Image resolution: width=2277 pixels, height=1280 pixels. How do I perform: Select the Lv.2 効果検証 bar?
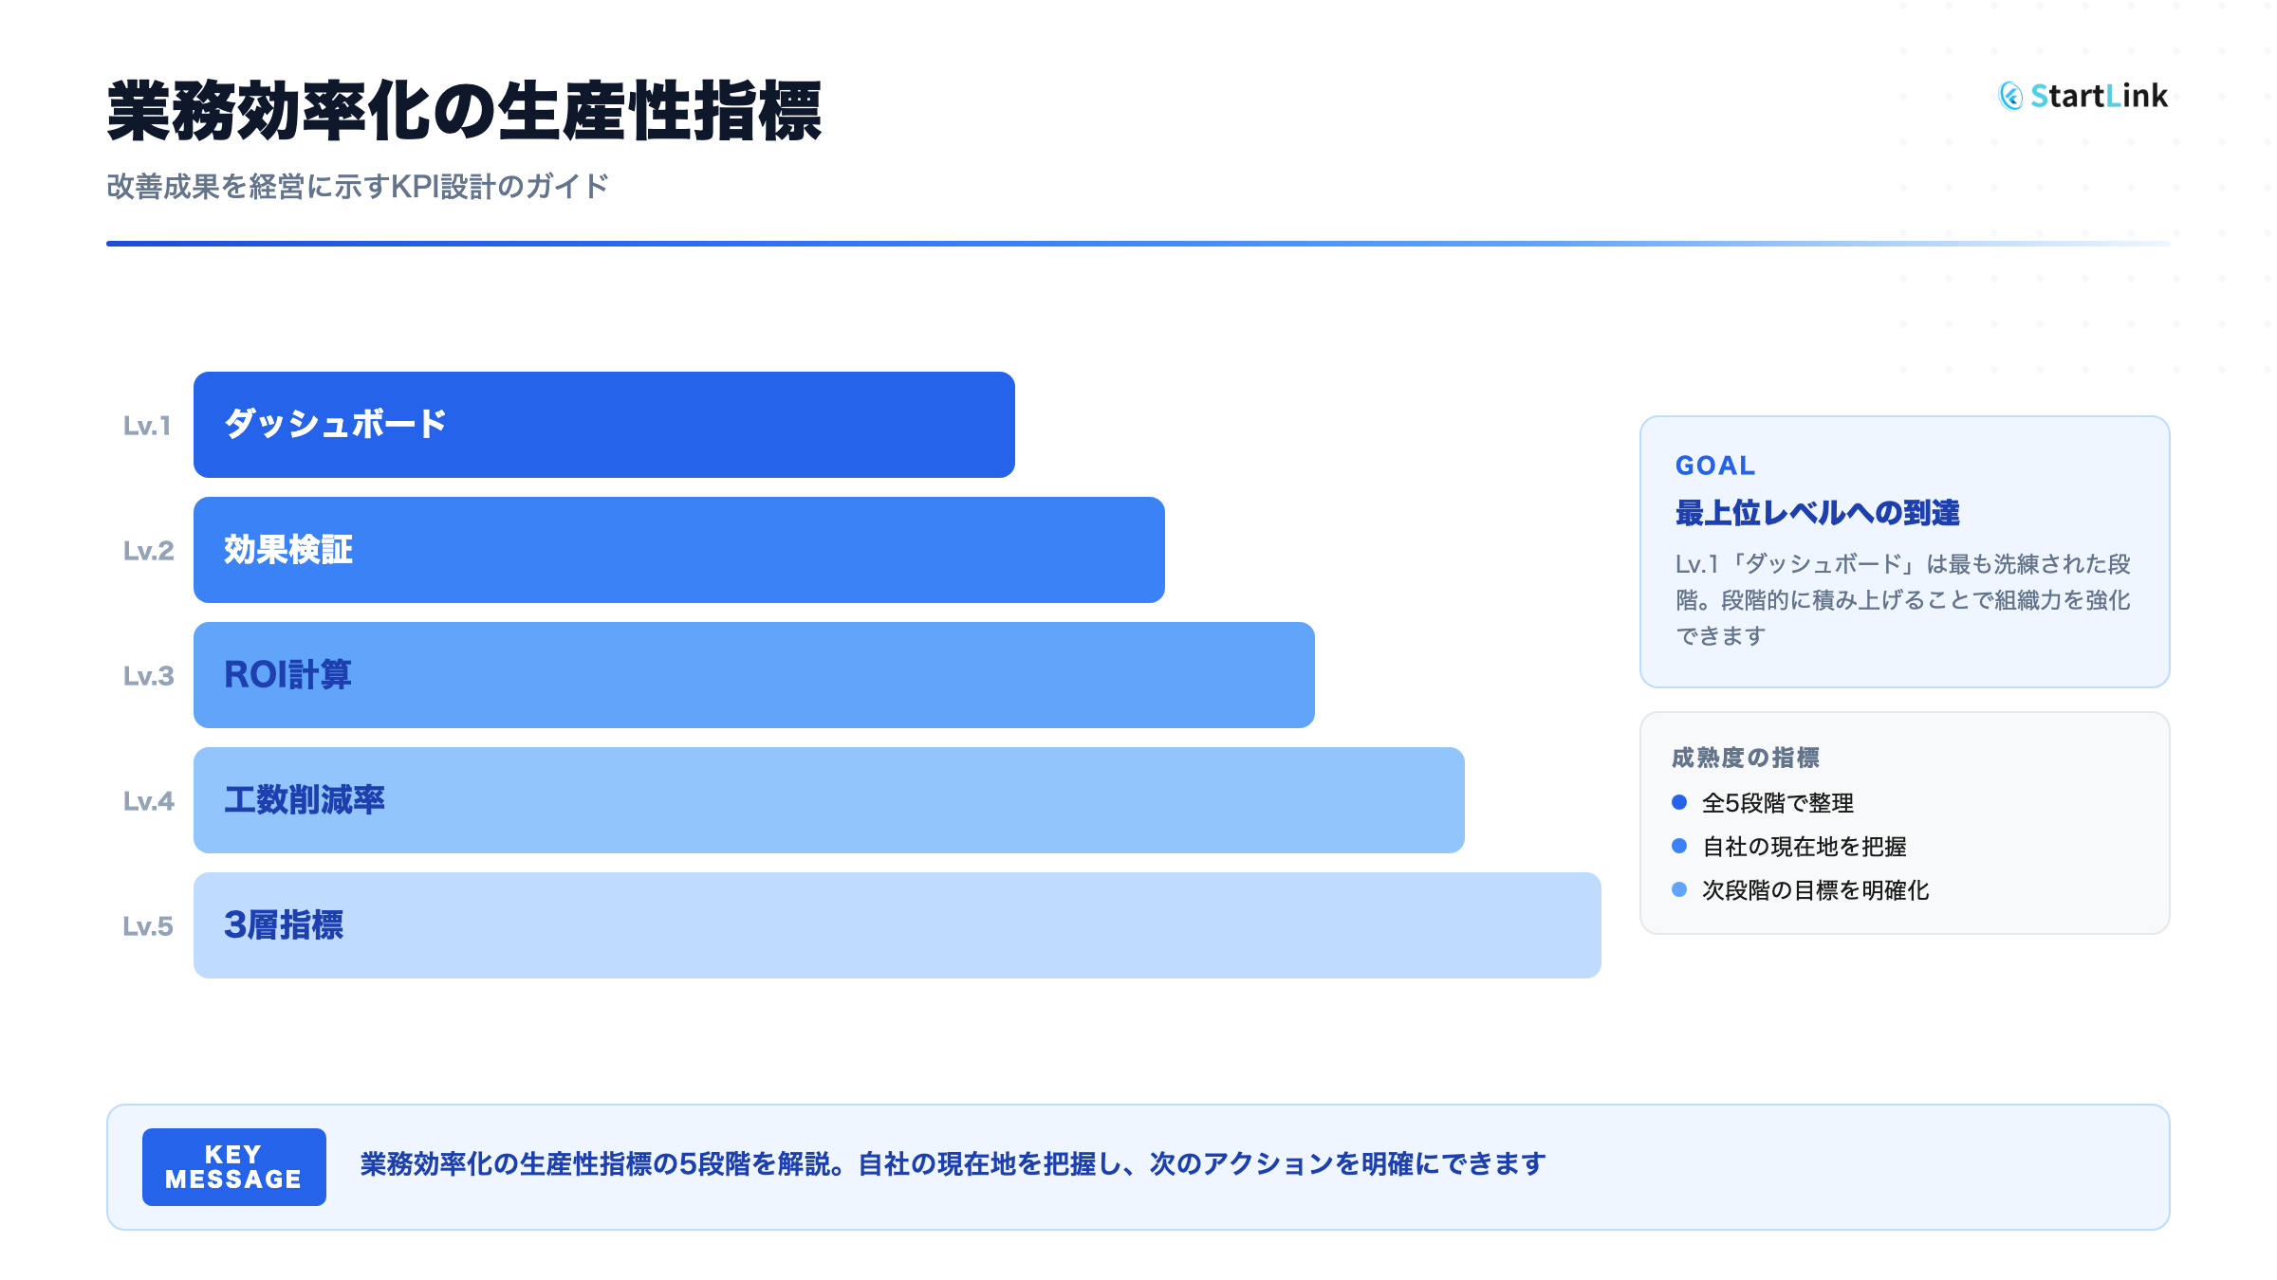pyautogui.click(x=678, y=550)
